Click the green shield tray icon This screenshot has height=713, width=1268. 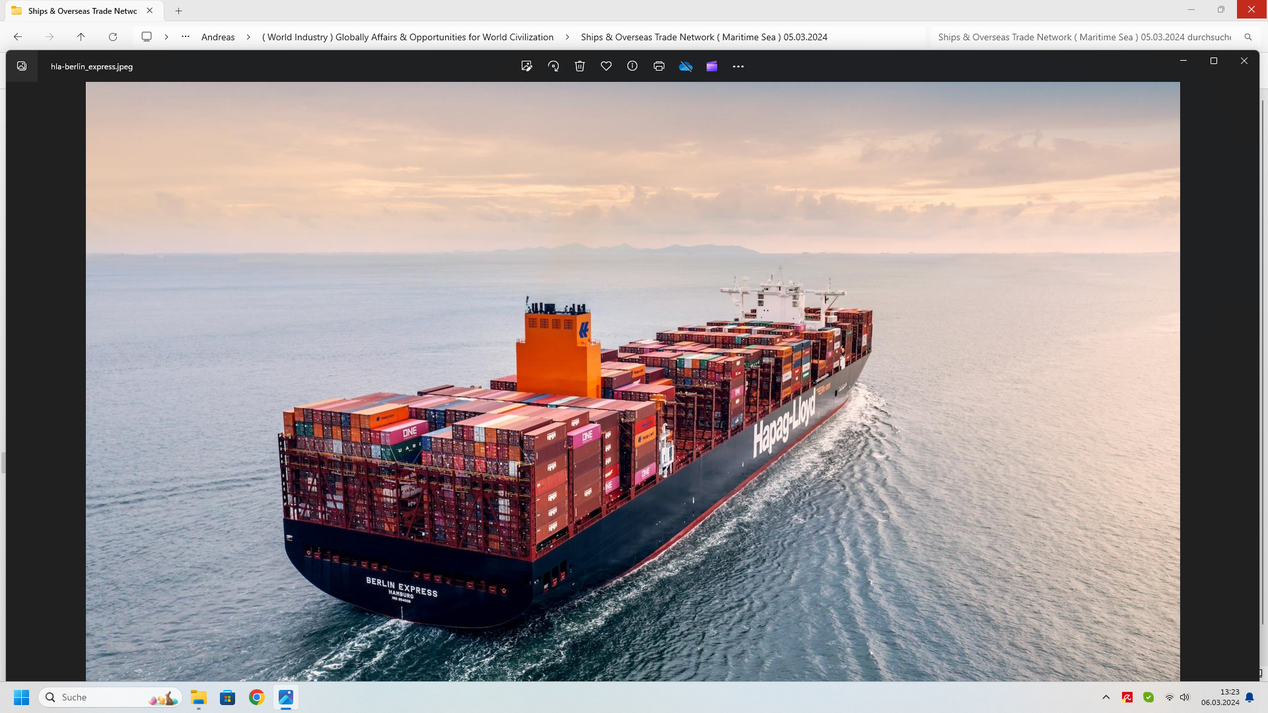pyautogui.click(x=1148, y=697)
